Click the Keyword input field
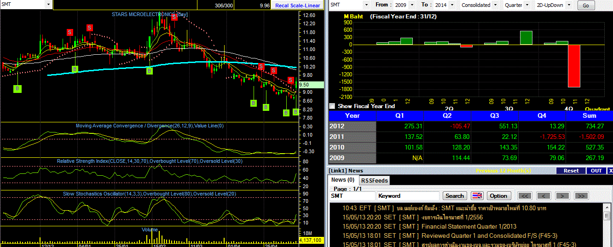Viewport: 613px width, 247px height. [407, 196]
